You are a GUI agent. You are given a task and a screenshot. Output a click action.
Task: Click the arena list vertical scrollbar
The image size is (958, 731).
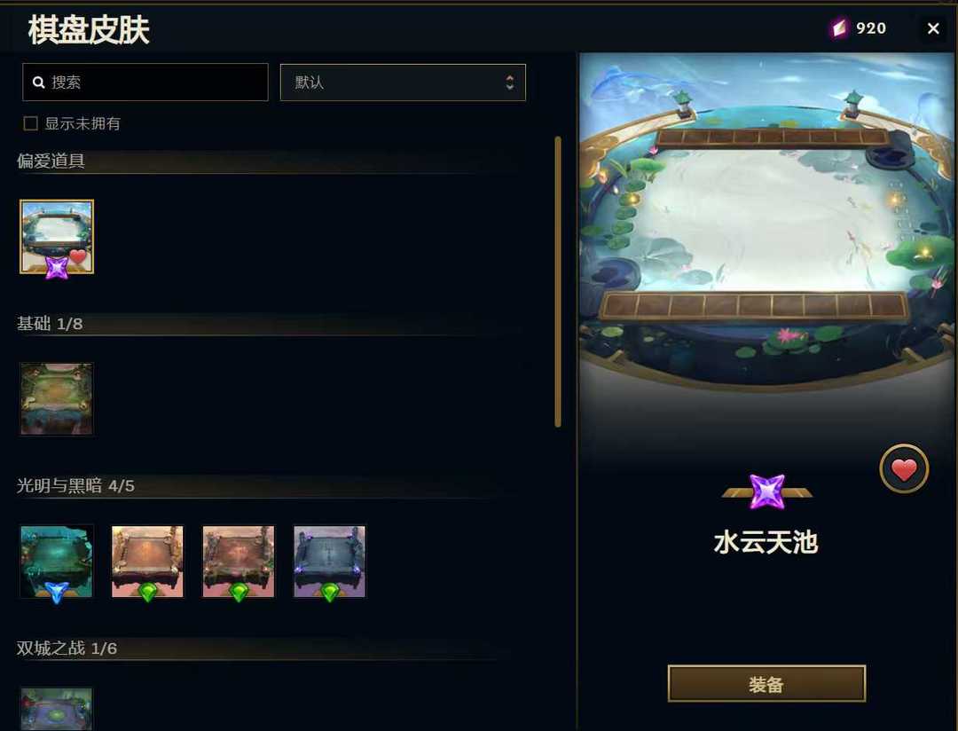[558, 282]
